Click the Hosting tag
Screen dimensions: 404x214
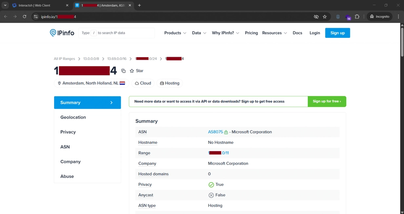pyautogui.click(x=170, y=83)
